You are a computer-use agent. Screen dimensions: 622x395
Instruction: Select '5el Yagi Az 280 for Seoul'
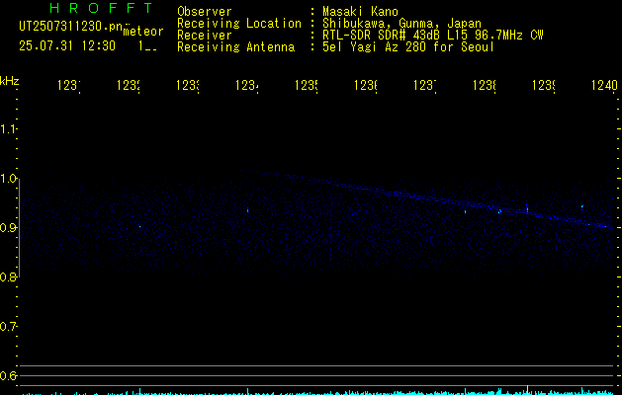pyautogui.click(x=408, y=47)
